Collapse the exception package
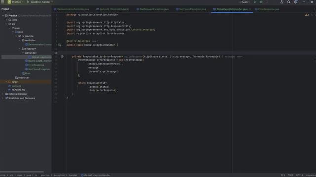 pyautogui.click(x=20, y=49)
